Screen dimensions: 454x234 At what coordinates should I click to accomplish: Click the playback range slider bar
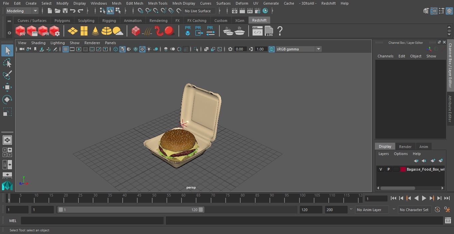[131, 210]
